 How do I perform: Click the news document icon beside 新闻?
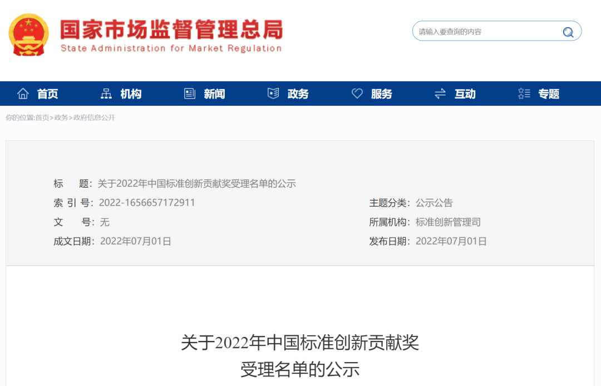[189, 94]
